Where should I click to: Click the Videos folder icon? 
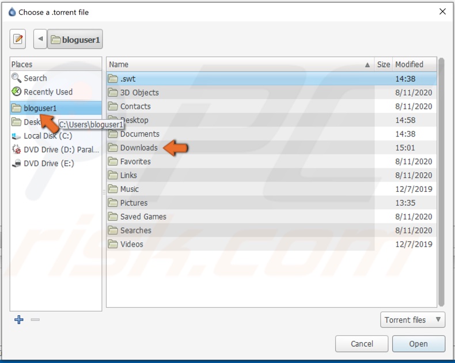point(113,244)
